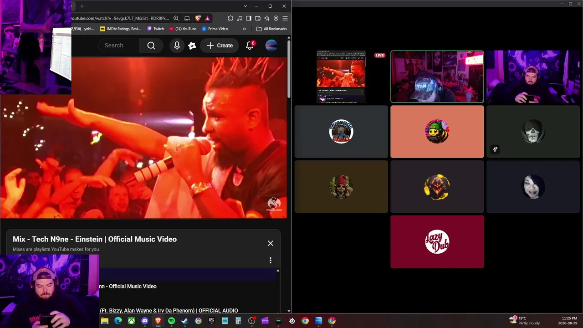Toggle the browser sidebar panel icon

[x=249, y=18]
